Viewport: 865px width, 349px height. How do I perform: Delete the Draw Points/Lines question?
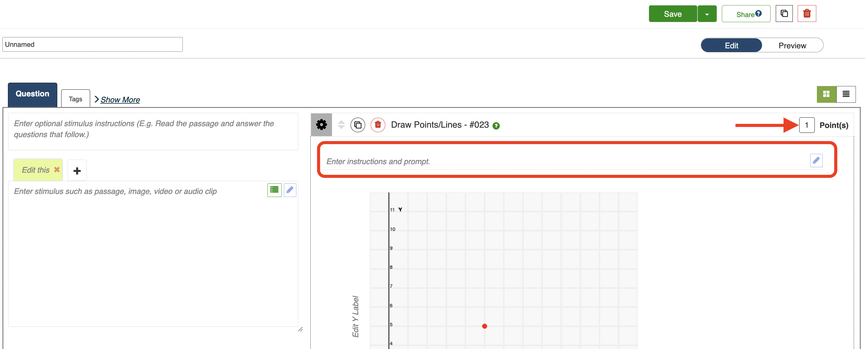point(377,125)
